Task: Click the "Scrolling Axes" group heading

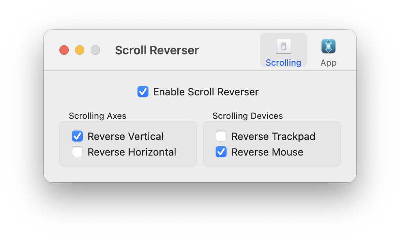Action: click(x=97, y=116)
